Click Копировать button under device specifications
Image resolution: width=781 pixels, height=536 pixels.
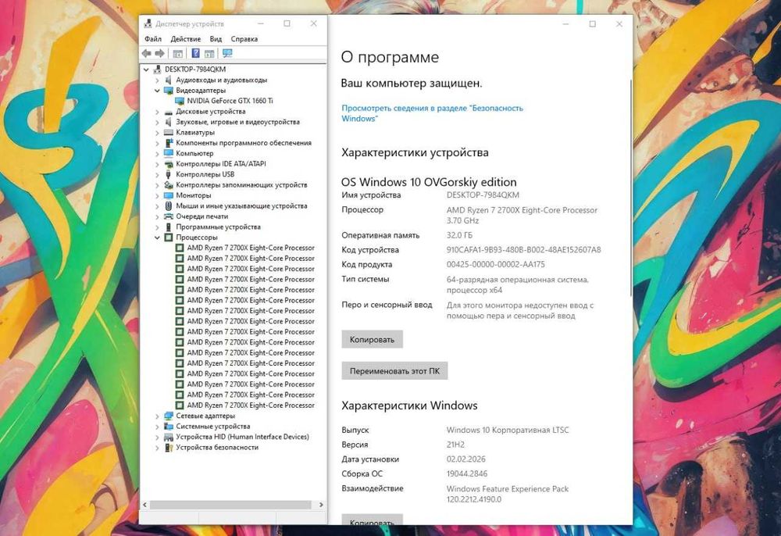(x=372, y=339)
